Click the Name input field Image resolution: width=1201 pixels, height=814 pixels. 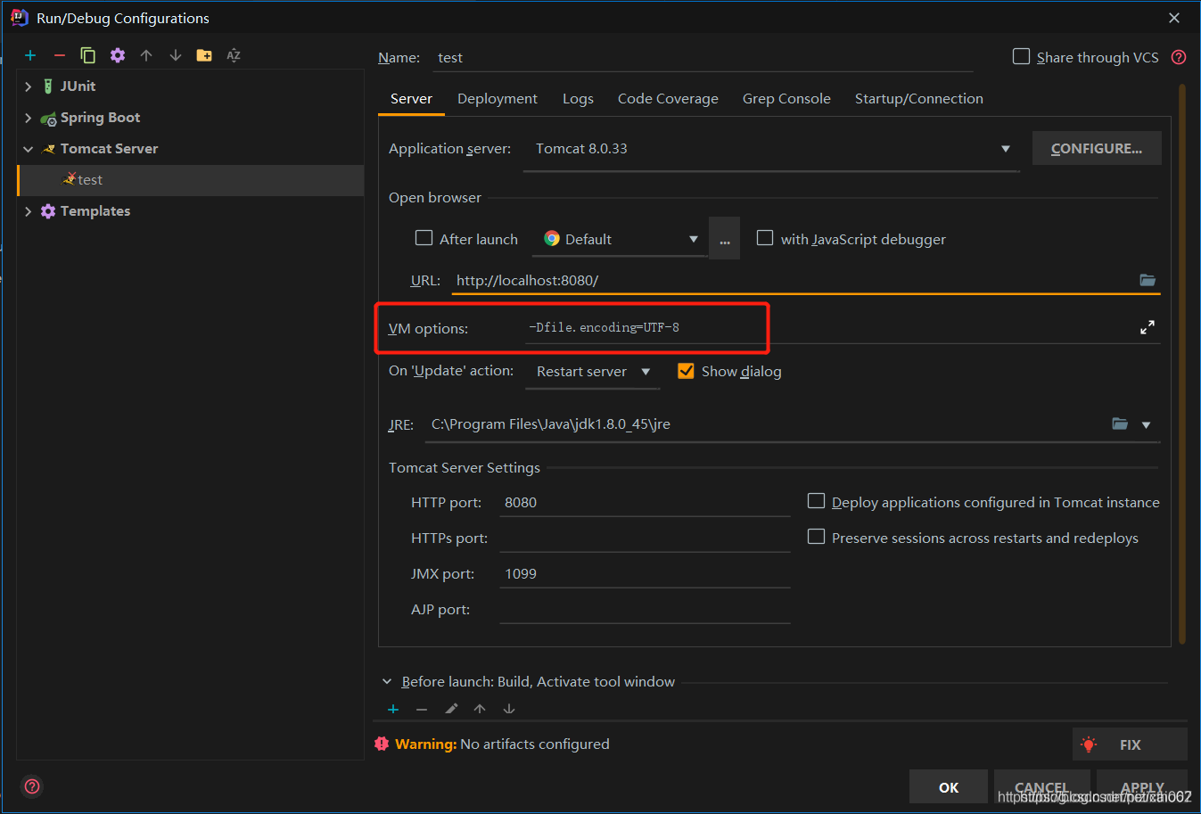pos(702,57)
